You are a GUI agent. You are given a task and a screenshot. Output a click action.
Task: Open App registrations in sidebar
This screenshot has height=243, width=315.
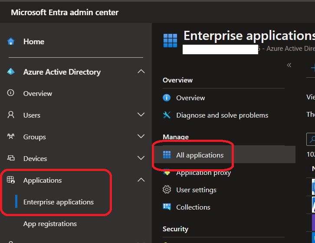coord(50,224)
